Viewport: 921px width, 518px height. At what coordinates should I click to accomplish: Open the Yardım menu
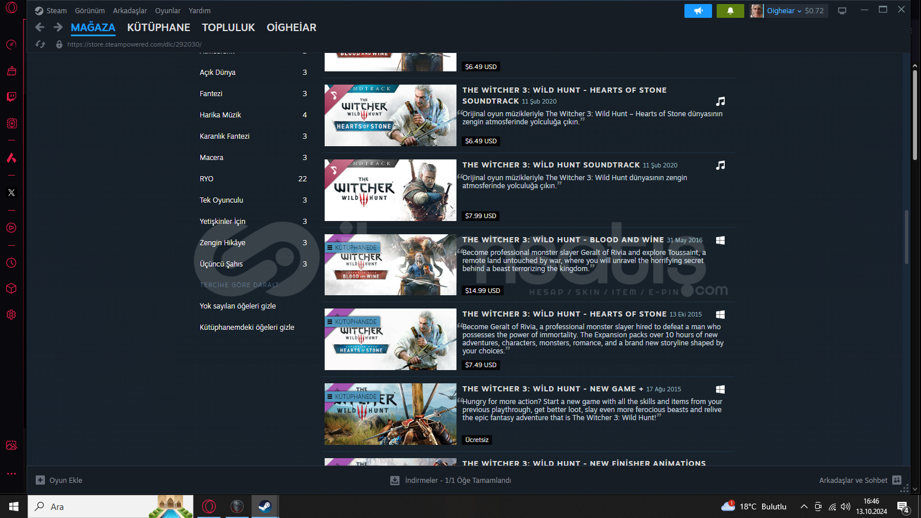pos(200,11)
